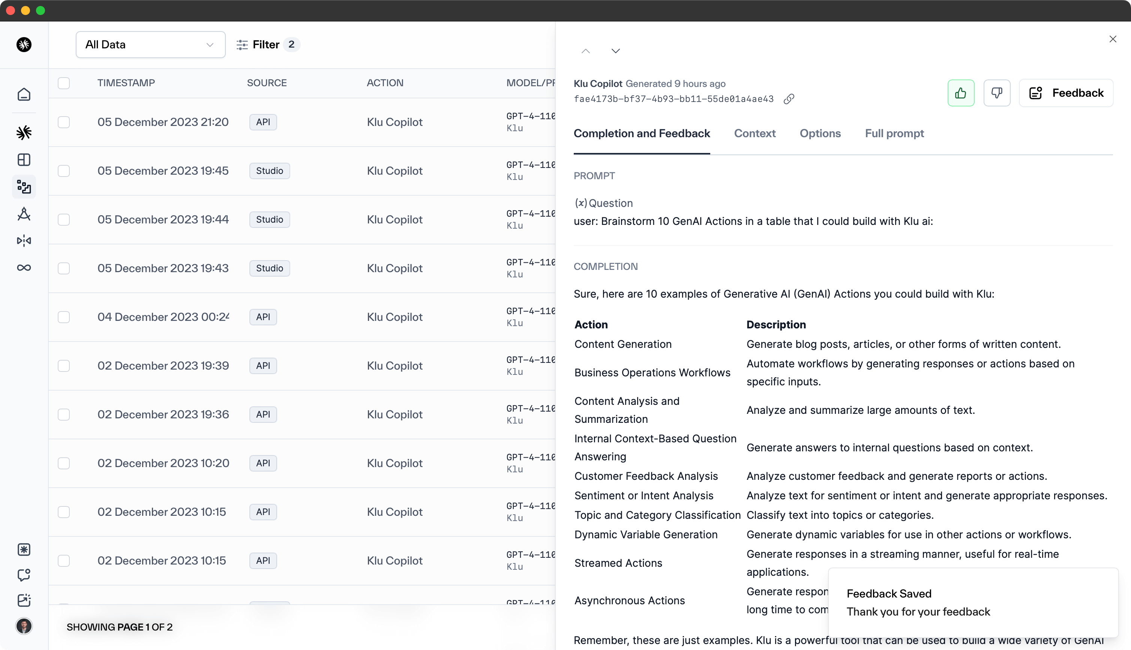Open the Home icon in sidebar
Viewport: 1131px width, 650px height.
(x=24, y=94)
